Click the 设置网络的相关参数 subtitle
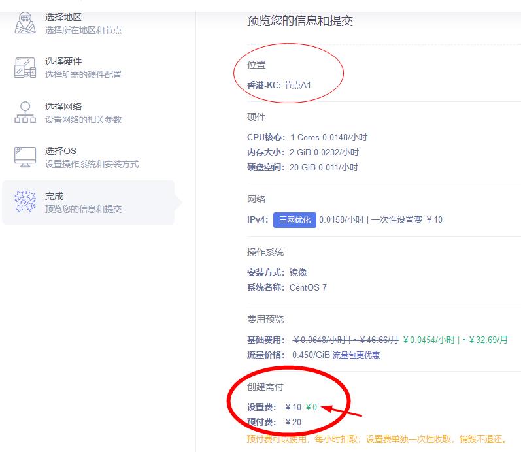This screenshot has height=452, width=521. point(84,120)
